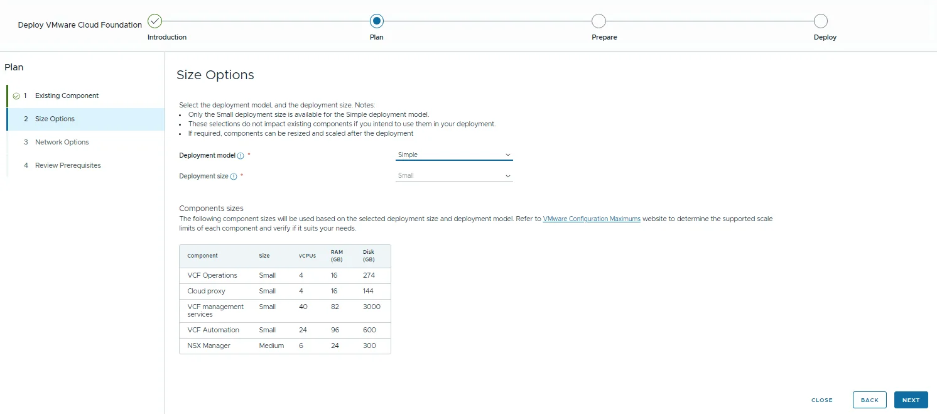Click the Component column header
Image resolution: width=937 pixels, height=414 pixels.
(x=203, y=256)
